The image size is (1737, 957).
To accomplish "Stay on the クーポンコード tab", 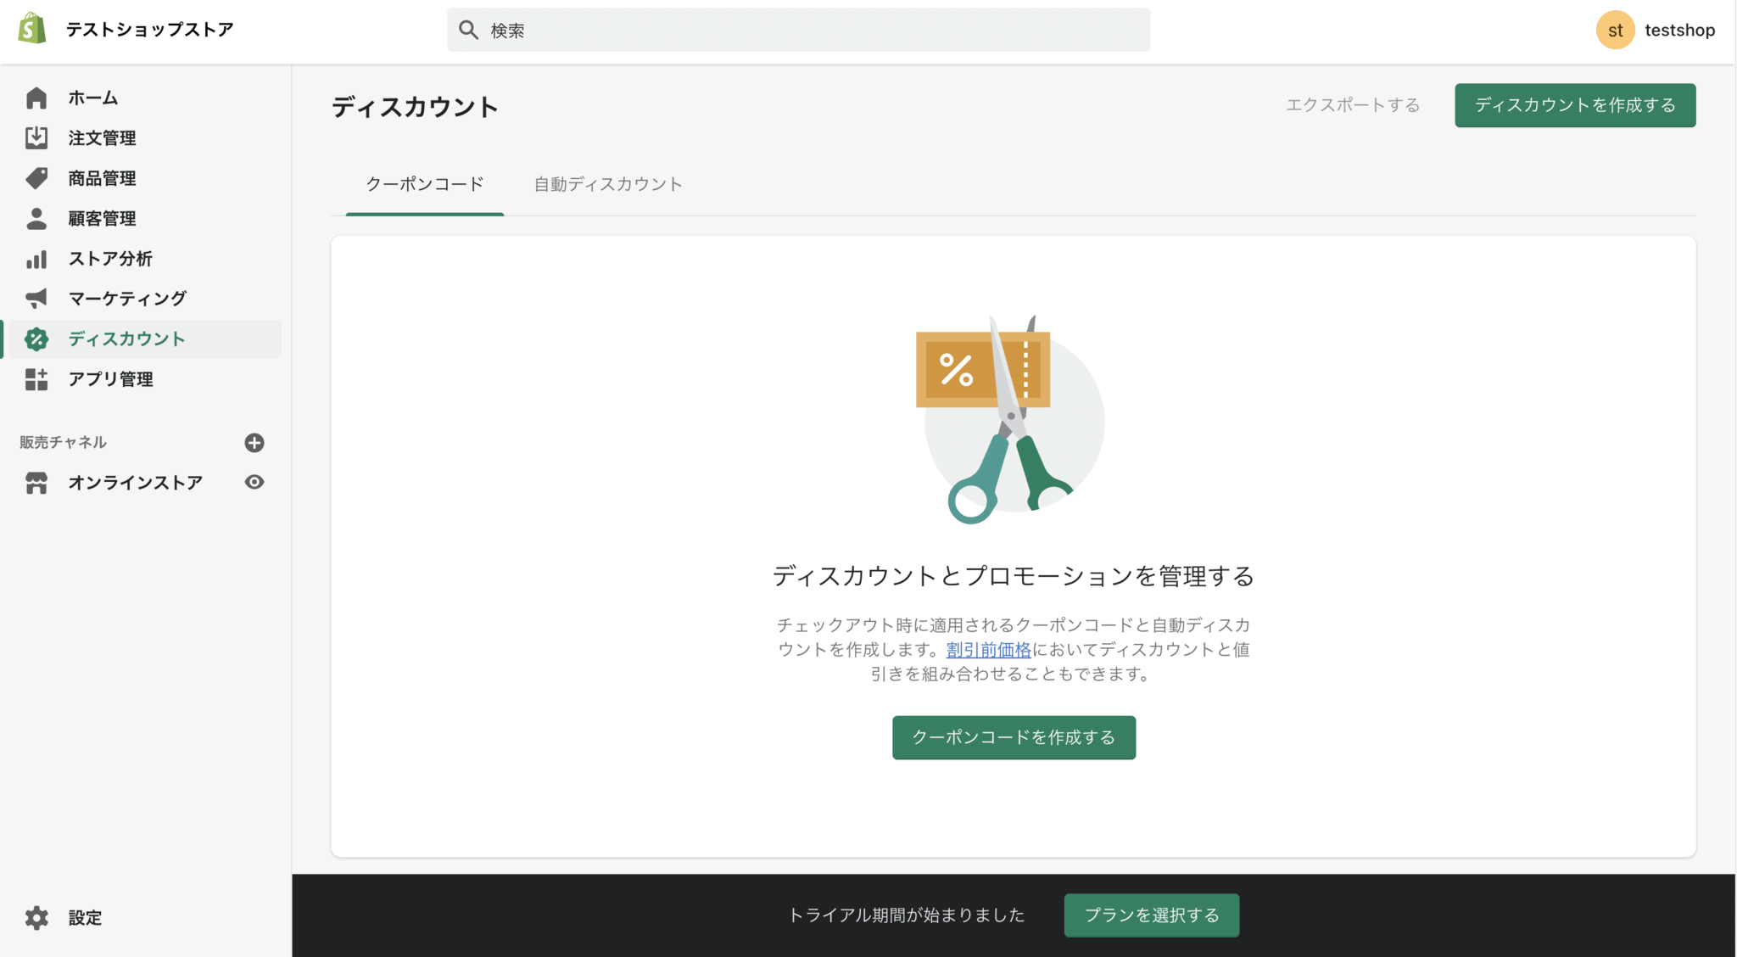I will pyautogui.click(x=423, y=184).
